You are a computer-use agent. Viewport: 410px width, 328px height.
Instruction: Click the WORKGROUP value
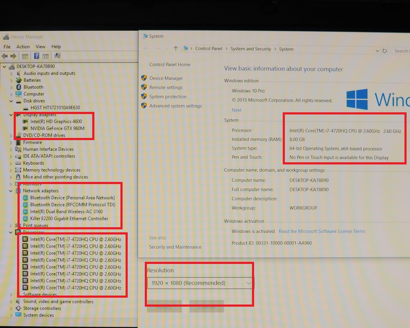(x=303, y=208)
